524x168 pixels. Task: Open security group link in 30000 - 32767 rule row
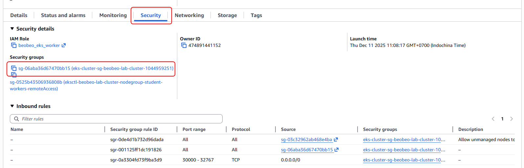(x=404, y=160)
